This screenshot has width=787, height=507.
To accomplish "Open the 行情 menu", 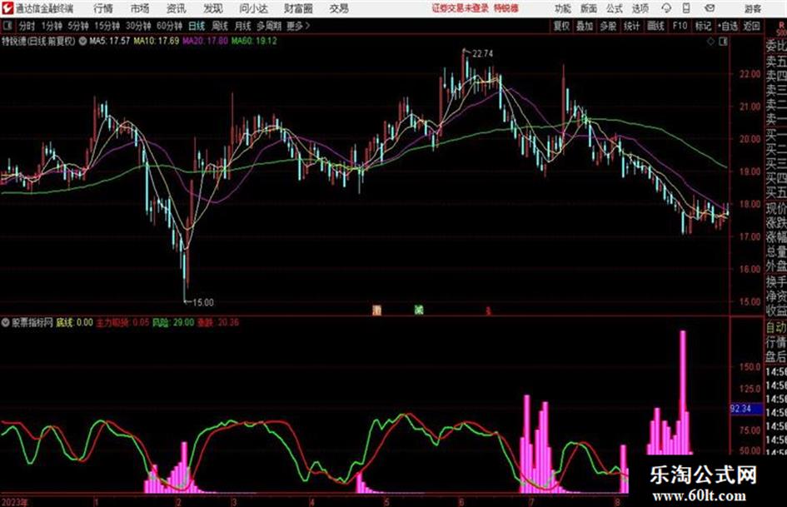I will point(103,8).
